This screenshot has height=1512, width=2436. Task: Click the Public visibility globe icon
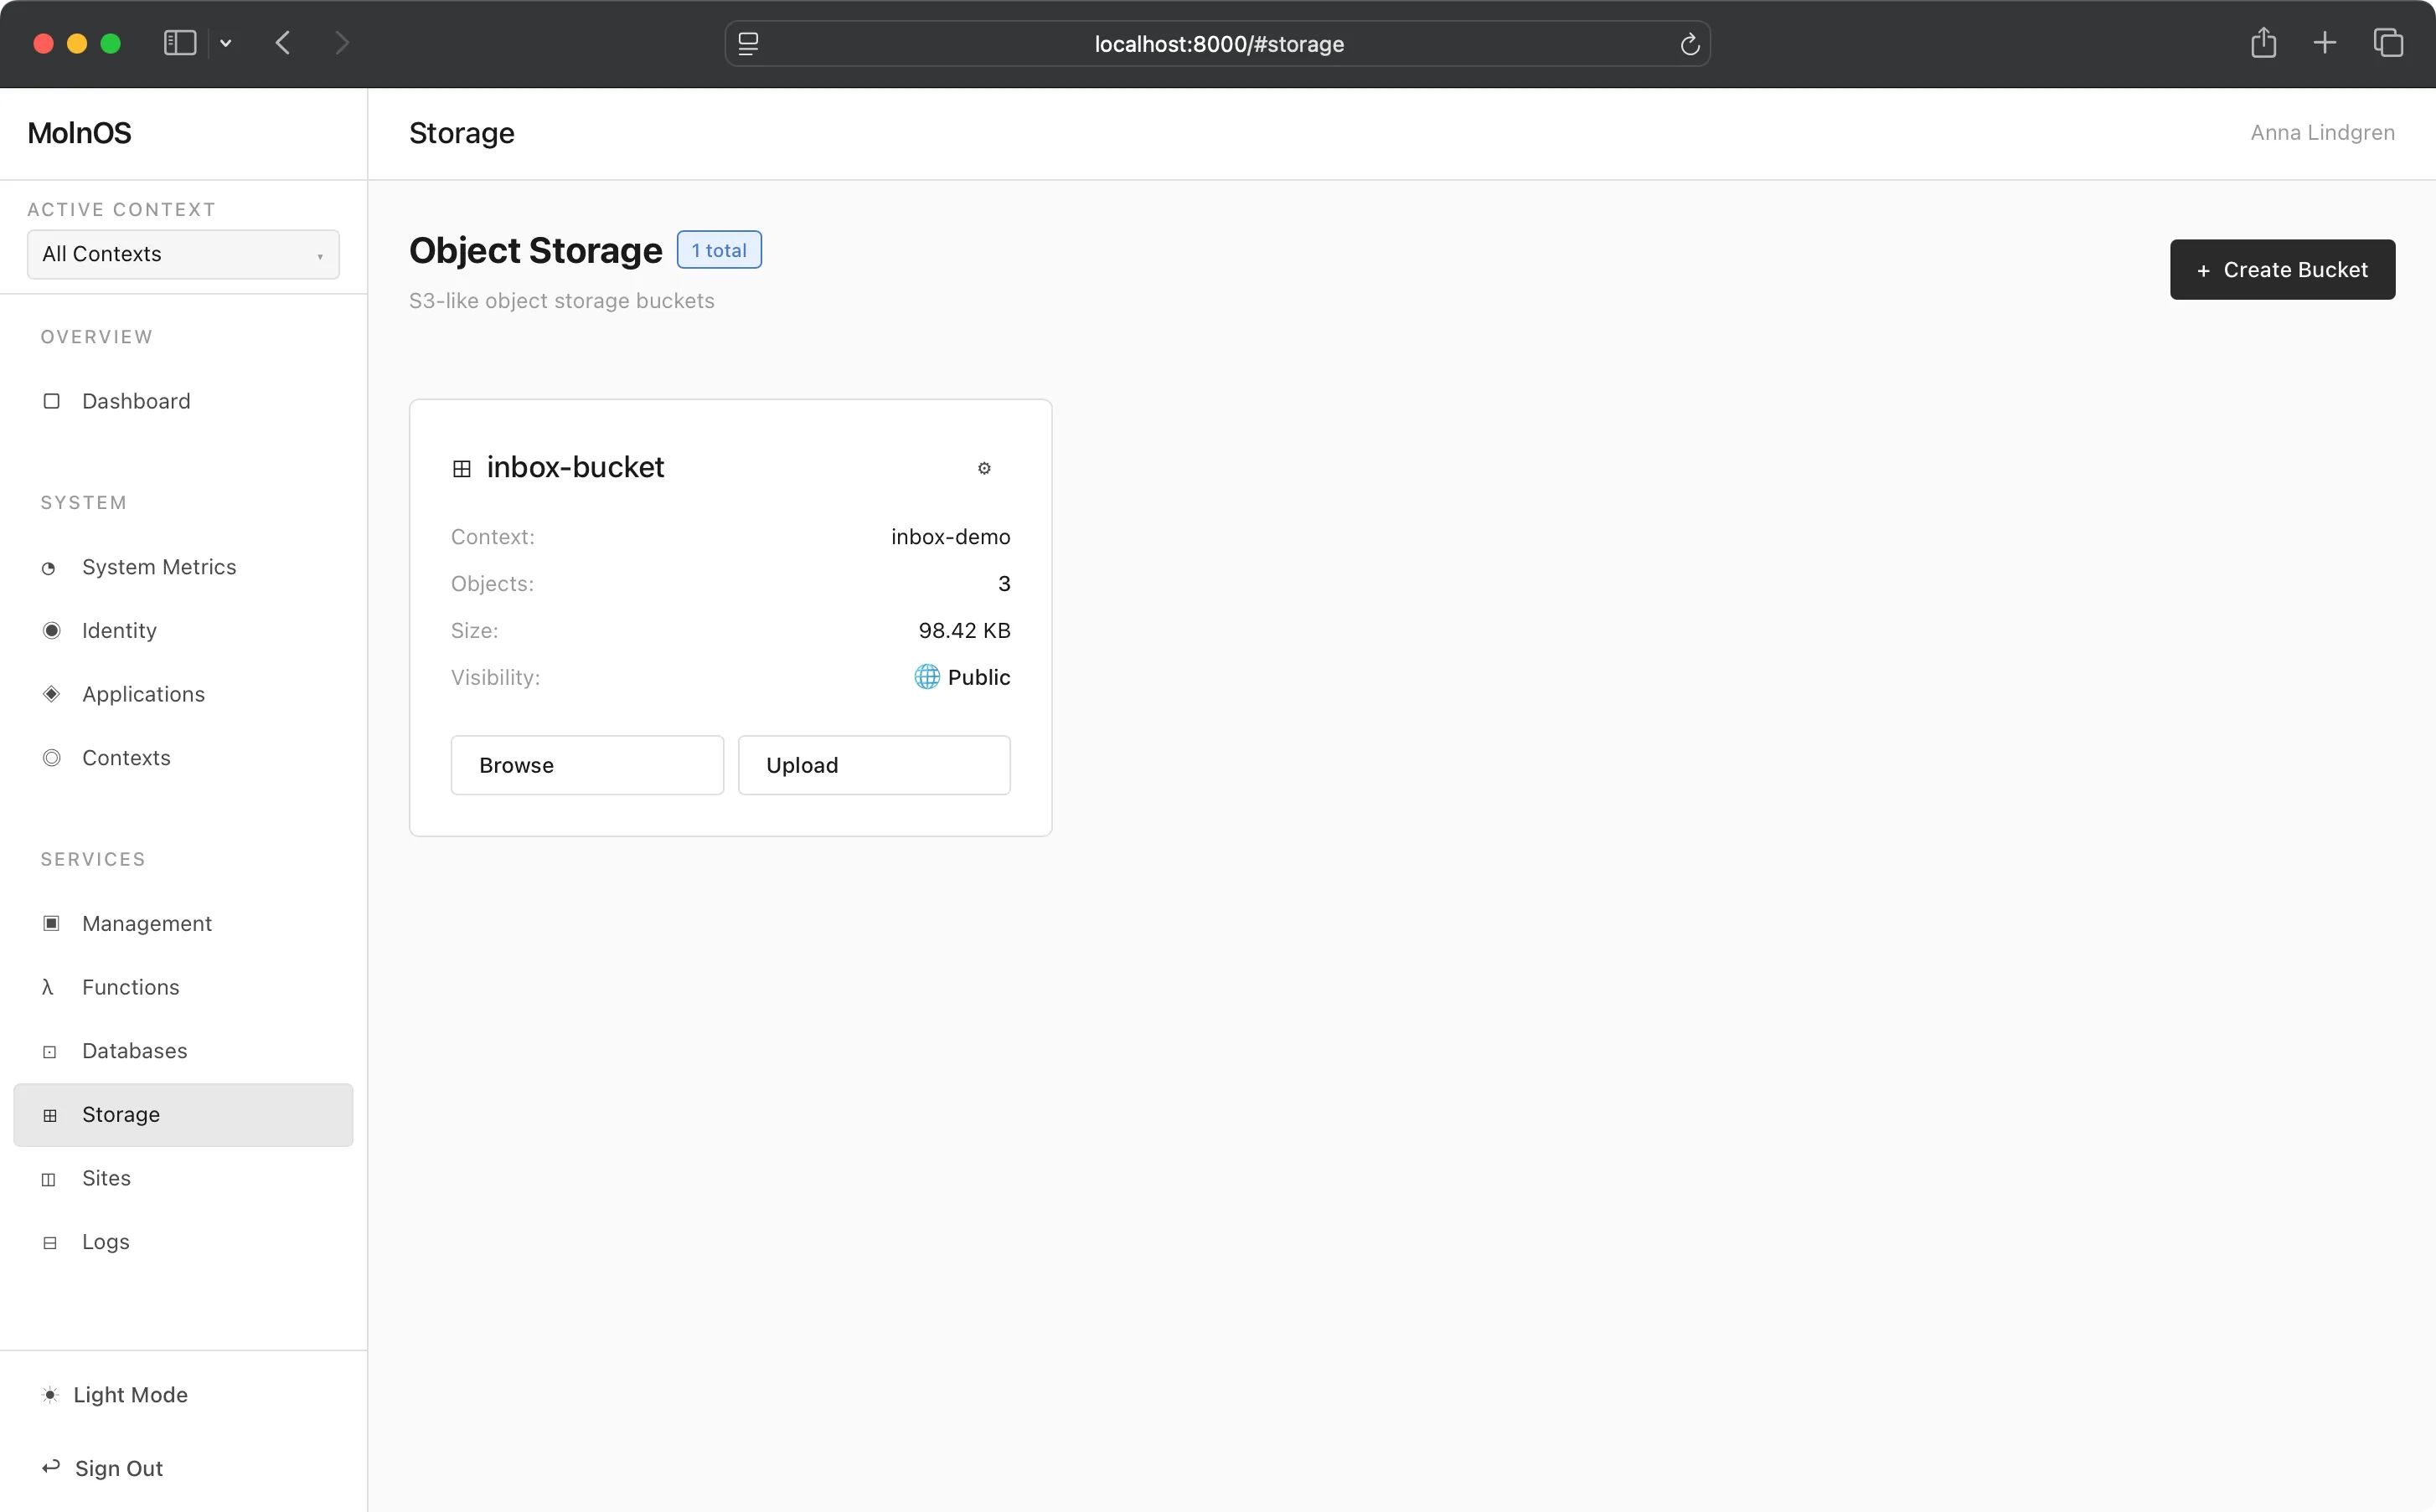pos(926,677)
